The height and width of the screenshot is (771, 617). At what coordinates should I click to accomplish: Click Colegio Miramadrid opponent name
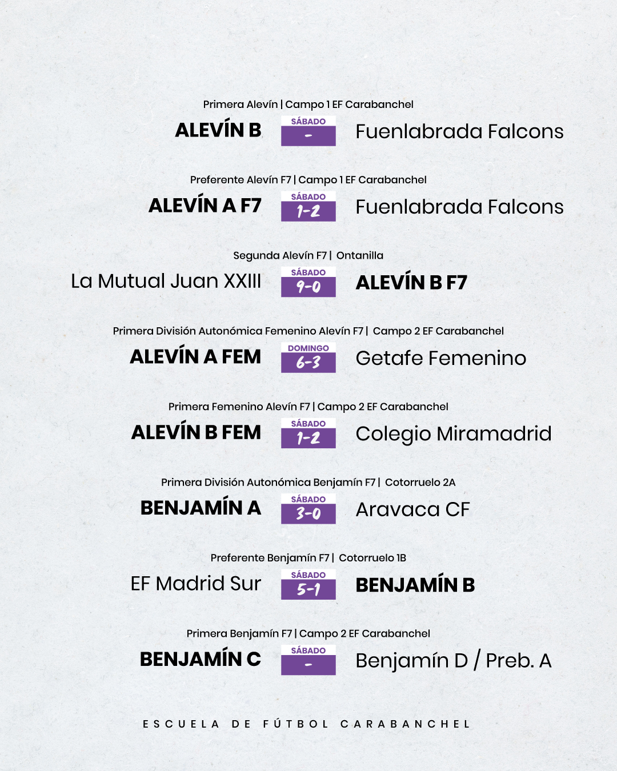(x=454, y=434)
